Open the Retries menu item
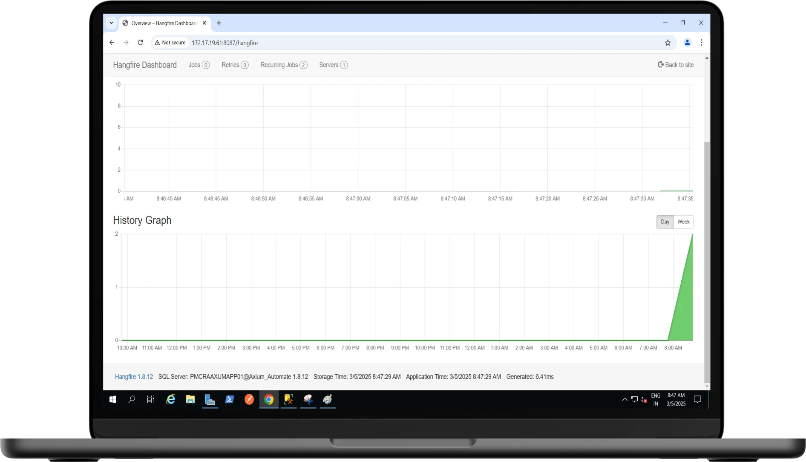This screenshot has height=462, width=806. tap(235, 65)
